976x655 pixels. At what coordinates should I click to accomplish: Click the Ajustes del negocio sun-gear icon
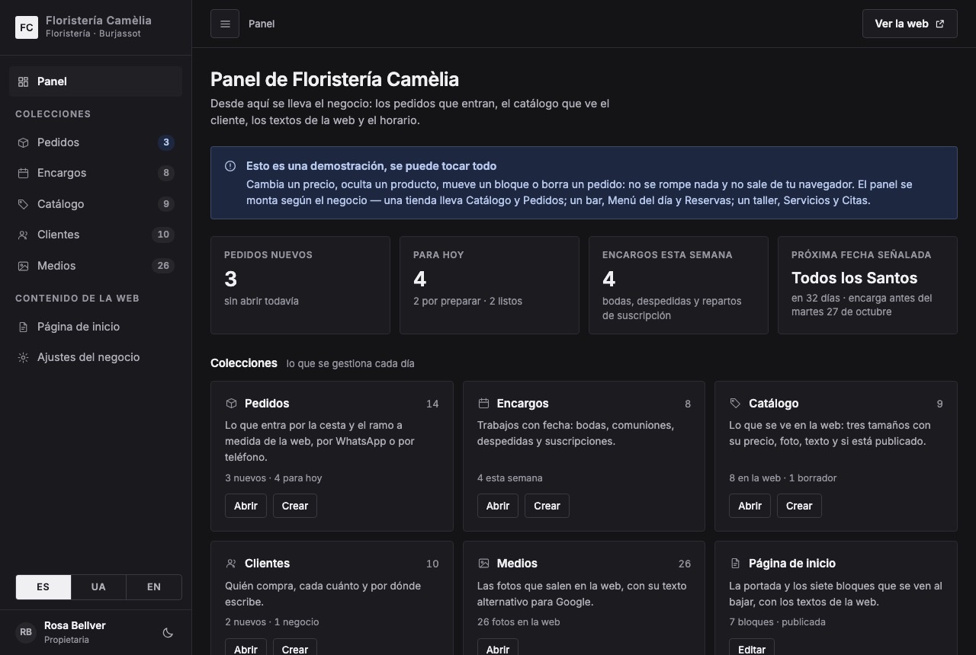coord(23,357)
